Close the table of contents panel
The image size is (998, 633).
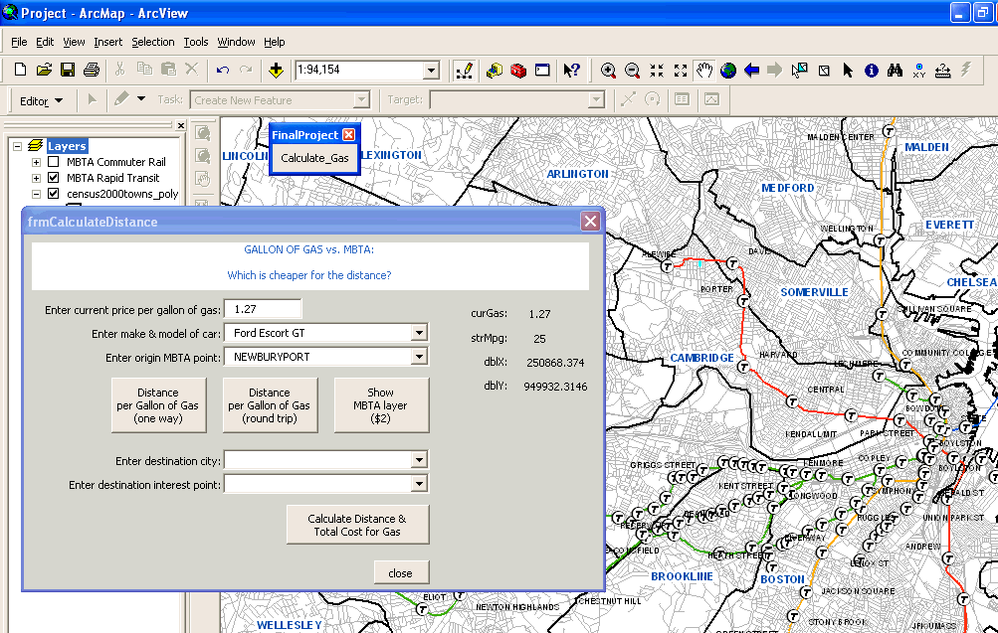[x=181, y=126]
